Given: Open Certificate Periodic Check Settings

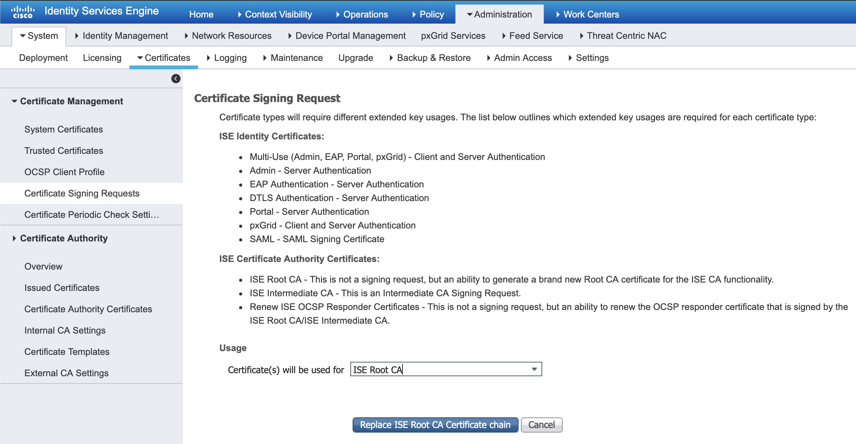Looking at the screenshot, I should coord(92,215).
